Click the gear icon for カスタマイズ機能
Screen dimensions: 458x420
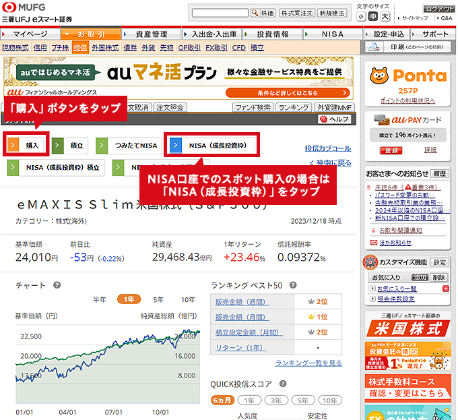[370, 262]
